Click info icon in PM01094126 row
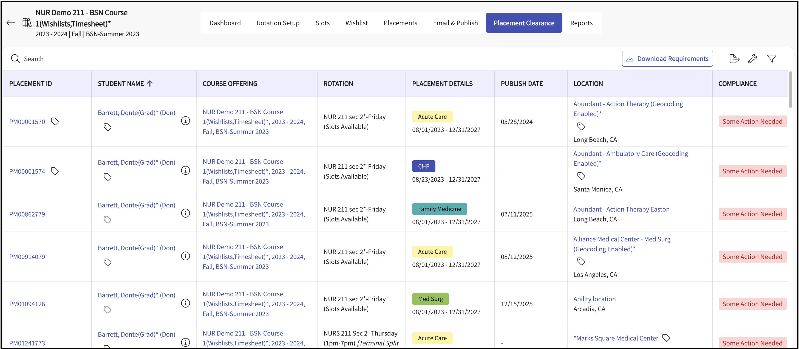The height and width of the screenshot is (349, 799). click(185, 303)
